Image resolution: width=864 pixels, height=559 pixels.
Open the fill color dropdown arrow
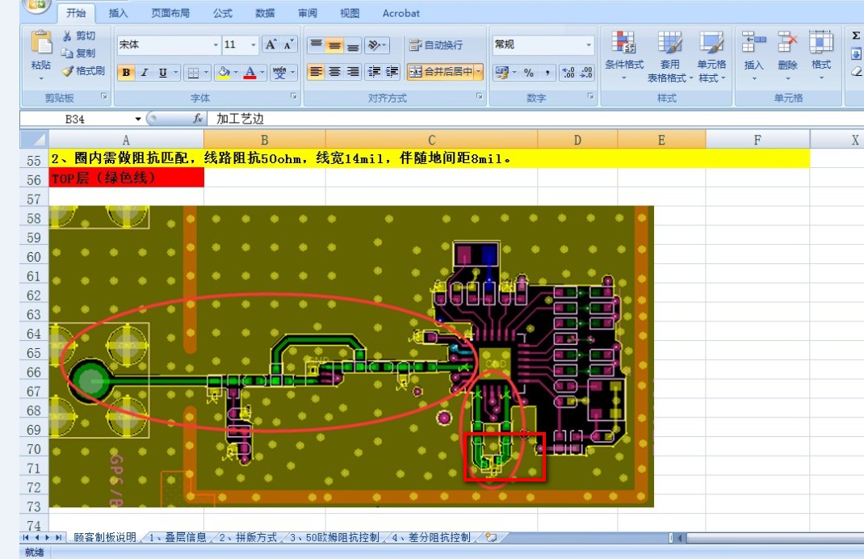coord(236,72)
